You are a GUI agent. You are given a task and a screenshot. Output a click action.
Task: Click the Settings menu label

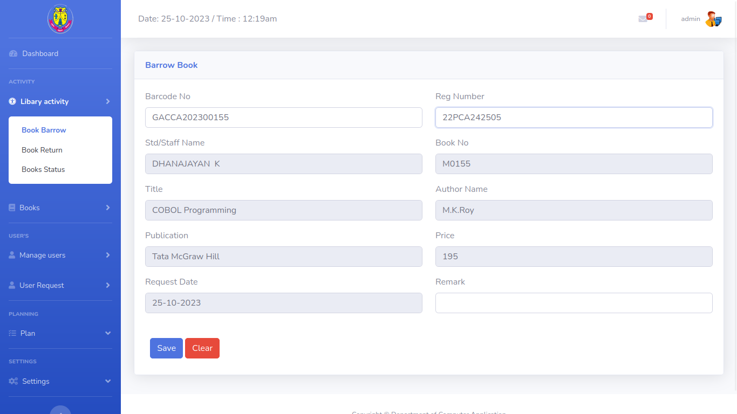coord(36,381)
